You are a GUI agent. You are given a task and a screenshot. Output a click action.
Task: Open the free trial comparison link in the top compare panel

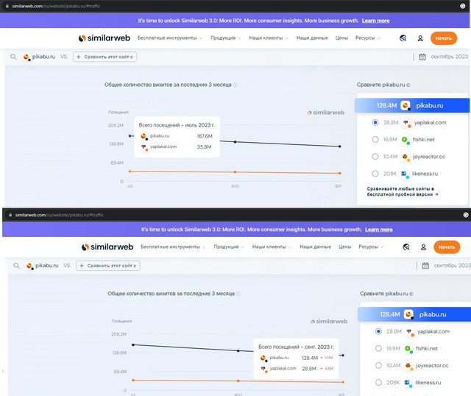403,191
